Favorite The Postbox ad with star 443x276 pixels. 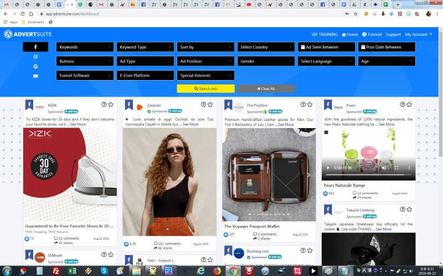310,104
